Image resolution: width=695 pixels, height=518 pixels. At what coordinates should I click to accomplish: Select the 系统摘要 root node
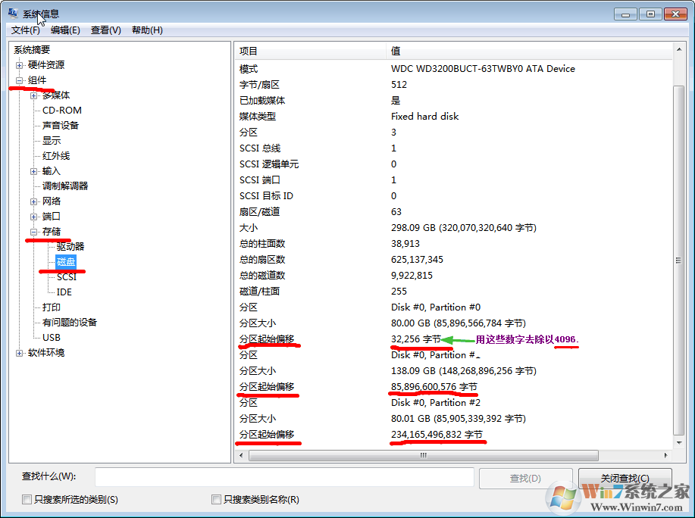coord(32,50)
